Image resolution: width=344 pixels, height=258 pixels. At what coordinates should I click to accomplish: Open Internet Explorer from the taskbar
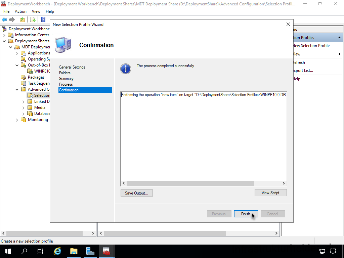tap(57, 251)
